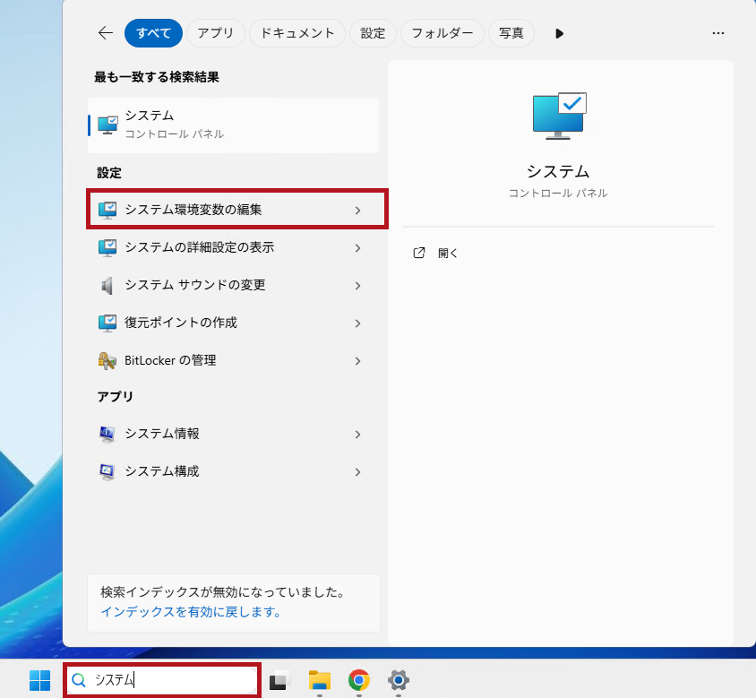Viewport: 756px width, 698px height.
Task: Expand システム環境変数の編集 with its chevron
Action: click(x=357, y=209)
